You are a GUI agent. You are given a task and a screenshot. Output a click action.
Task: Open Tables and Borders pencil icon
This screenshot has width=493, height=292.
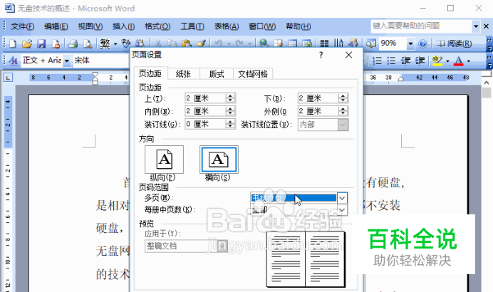pyautogui.click(x=279, y=43)
